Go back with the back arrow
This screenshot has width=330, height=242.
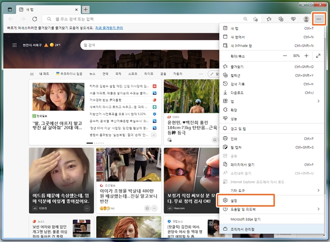[x=11, y=19]
